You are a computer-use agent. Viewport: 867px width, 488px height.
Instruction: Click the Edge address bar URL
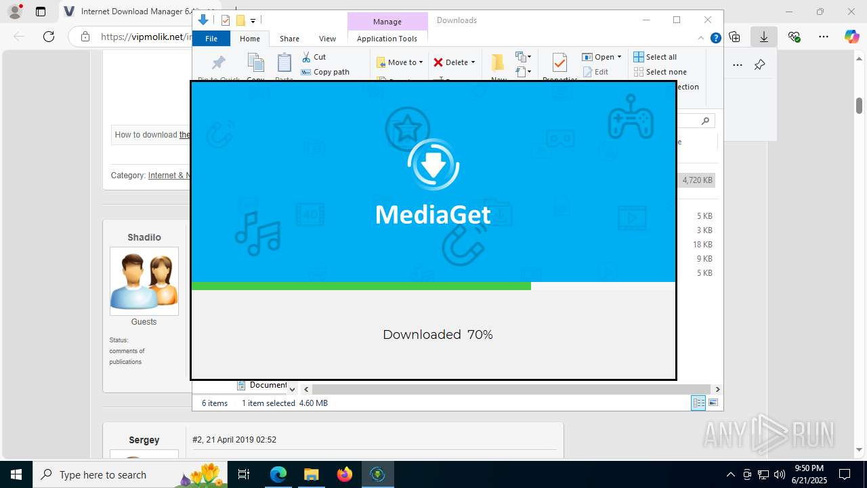point(146,37)
